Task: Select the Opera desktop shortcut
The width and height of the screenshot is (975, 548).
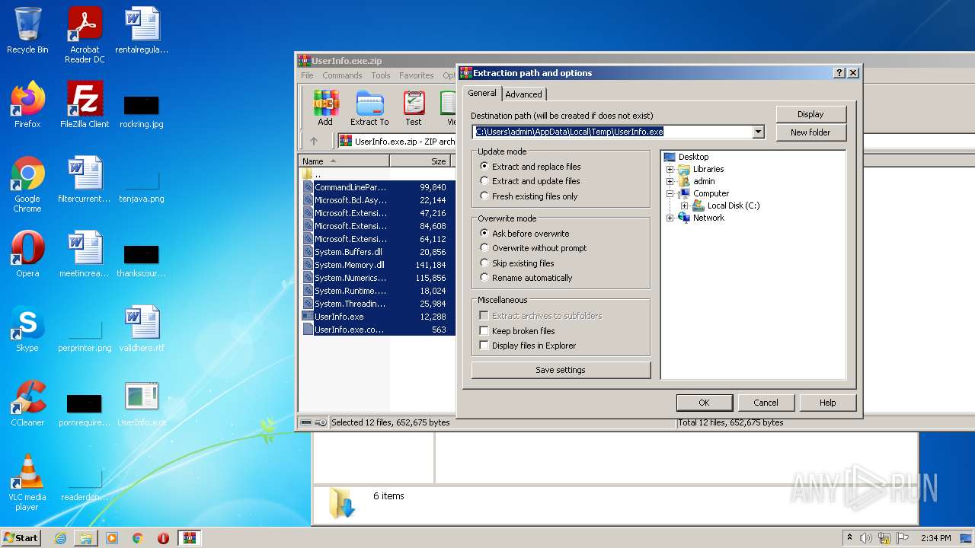Action: point(27,254)
